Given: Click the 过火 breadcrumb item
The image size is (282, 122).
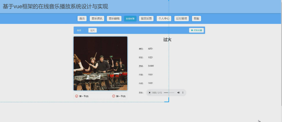Looking at the screenshot, I should 92,30.
